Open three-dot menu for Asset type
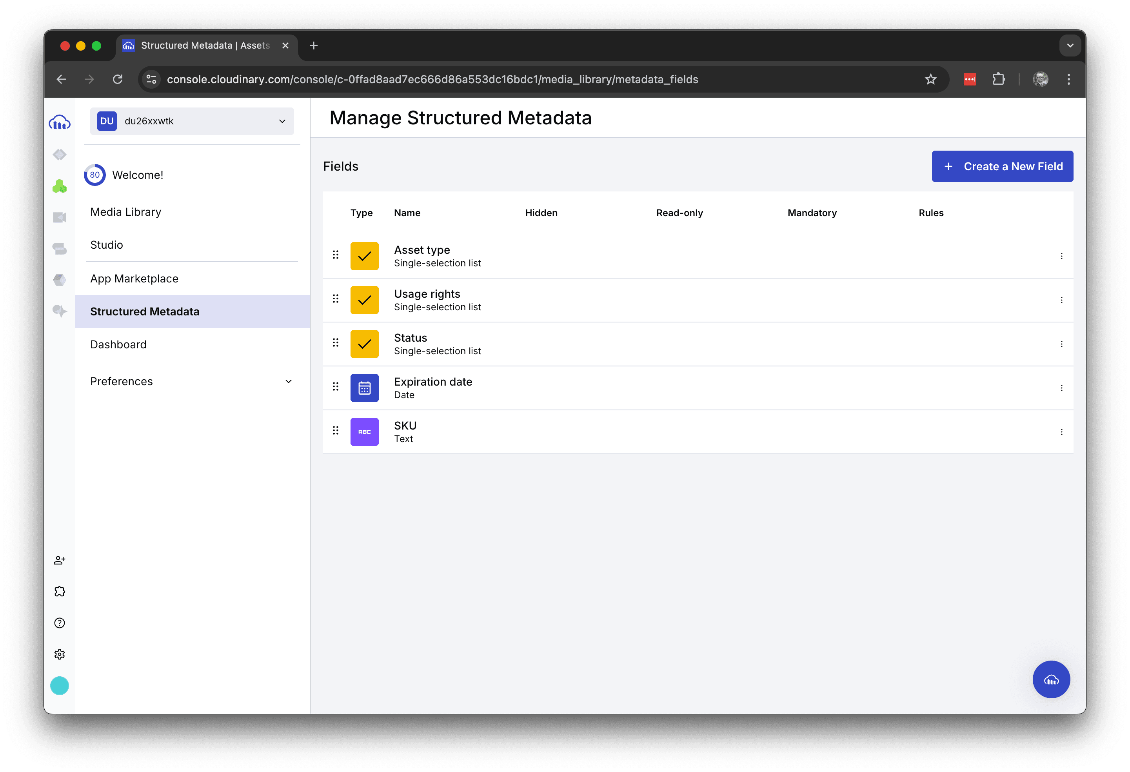Image resolution: width=1130 pixels, height=772 pixels. point(1061,257)
